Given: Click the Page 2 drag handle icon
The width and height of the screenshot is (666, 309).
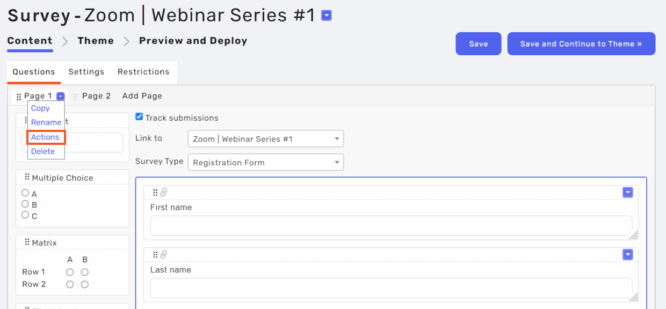Looking at the screenshot, I should (75, 97).
